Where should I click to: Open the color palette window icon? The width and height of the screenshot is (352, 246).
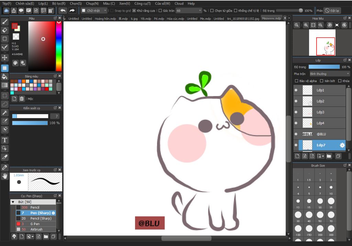click(15, 63)
